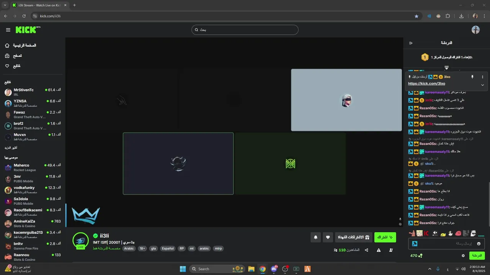The image size is (490, 275).
Task: Click Show More under followed channels
Action: pos(11,147)
